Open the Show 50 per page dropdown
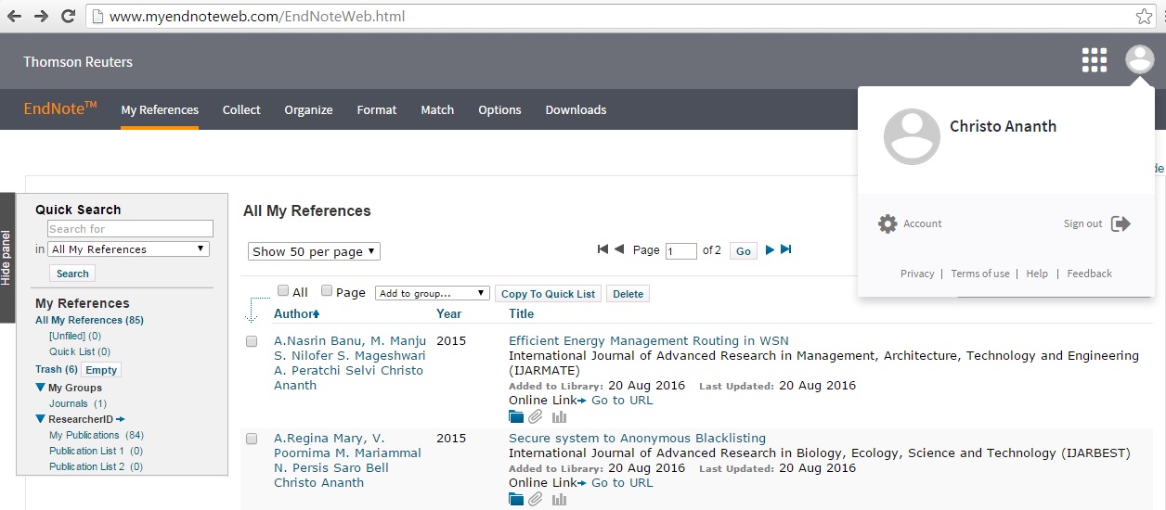The width and height of the screenshot is (1166, 510). [314, 251]
